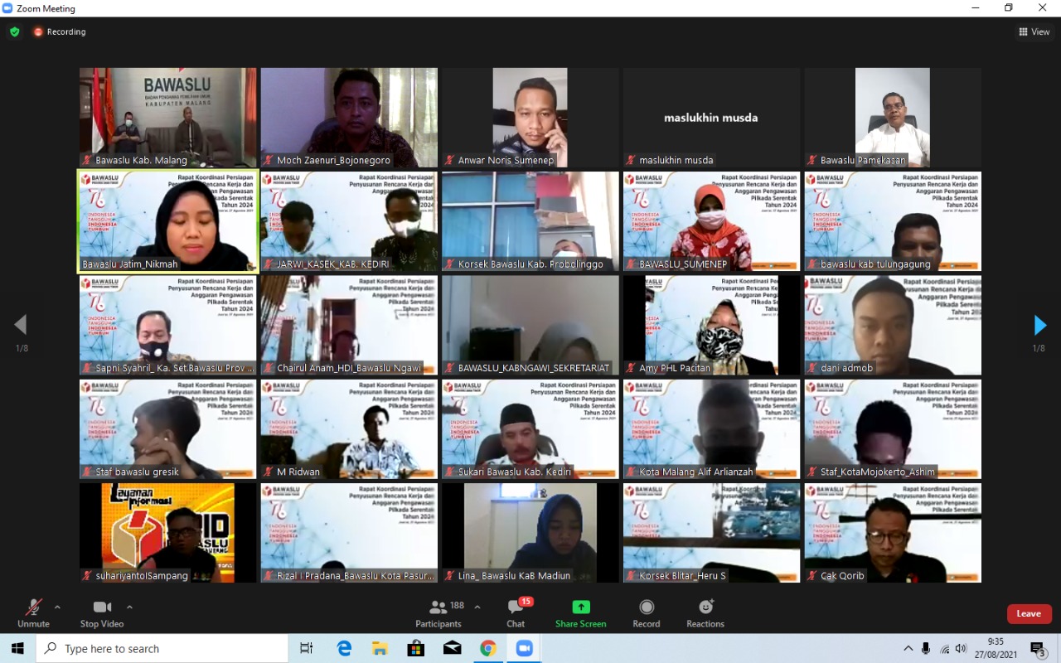Screen dimensions: 1061x663
Task: Open the Participants panel
Action: click(438, 613)
